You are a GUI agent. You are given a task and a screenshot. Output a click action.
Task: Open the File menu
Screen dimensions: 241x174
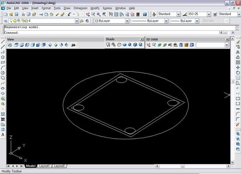tap(9, 8)
